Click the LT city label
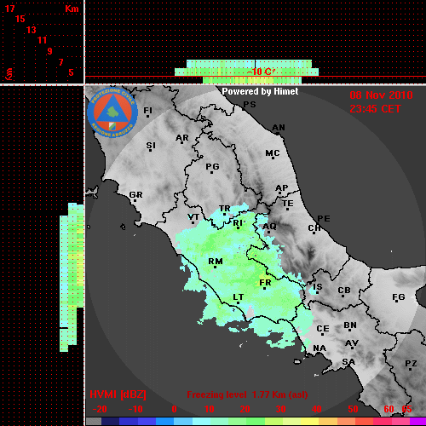The height and width of the screenshot is (426, 426). click(239, 297)
